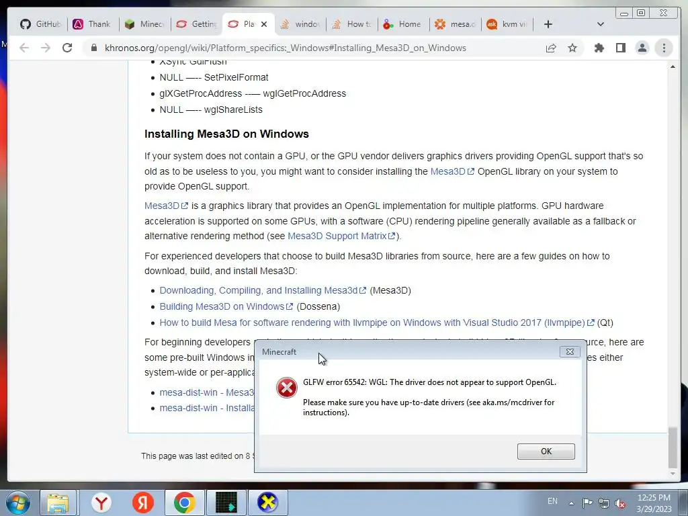Click the red error icon in Minecraft dialog
Image resolution: width=688 pixels, height=516 pixels.
pyautogui.click(x=286, y=388)
